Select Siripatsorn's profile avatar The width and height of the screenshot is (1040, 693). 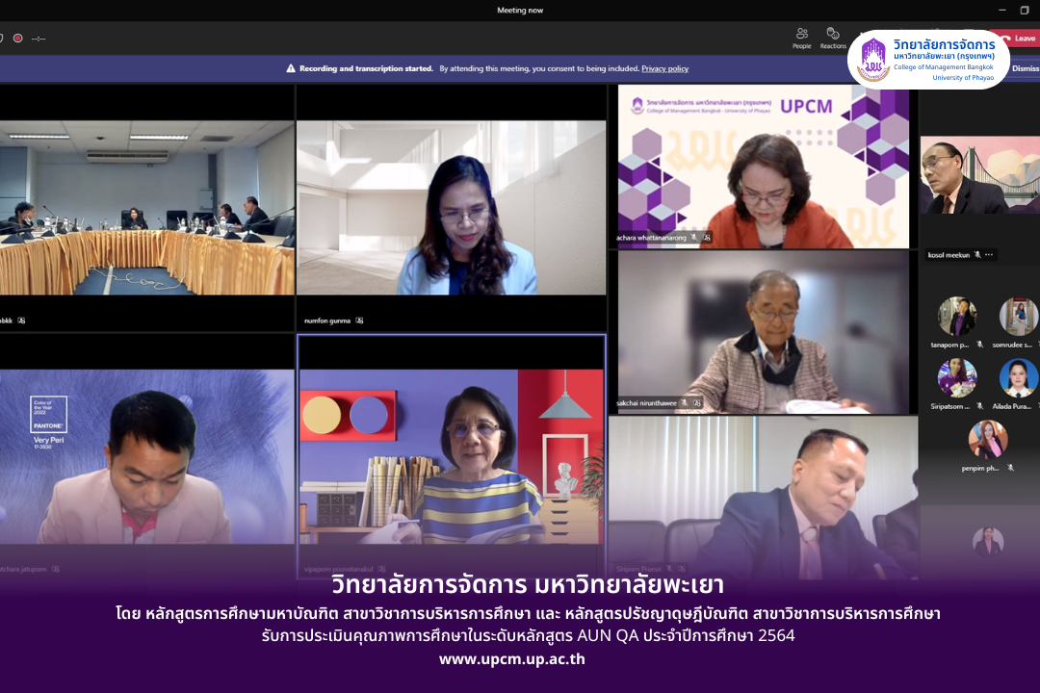pyautogui.click(x=956, y=378)
